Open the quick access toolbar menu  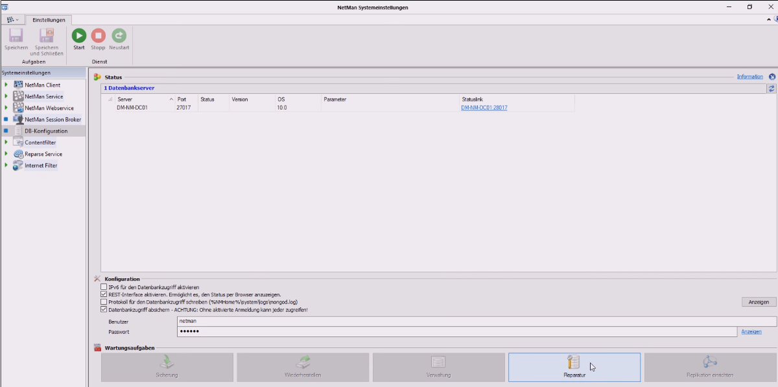[12, 20]
